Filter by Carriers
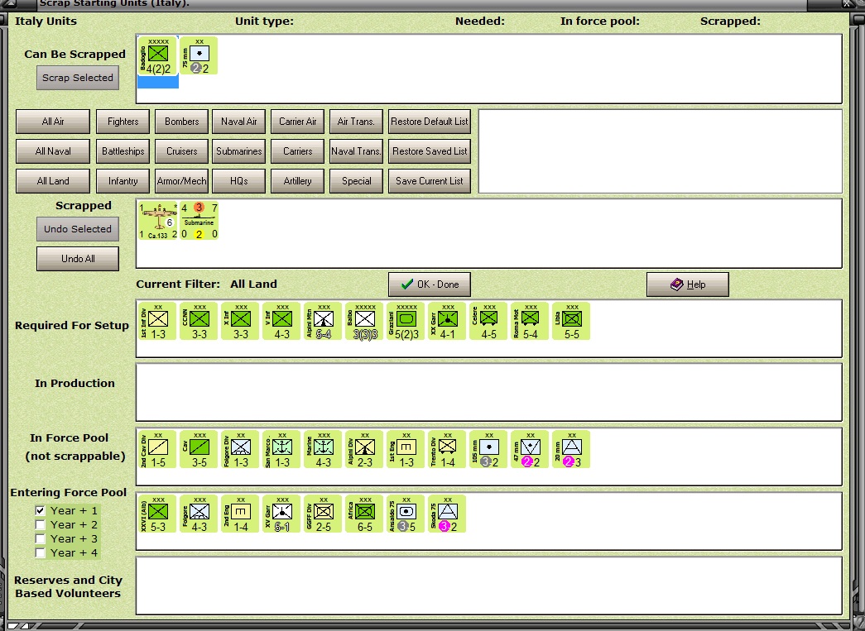This screenshot has width=865, height=631. tap(297, 151)
